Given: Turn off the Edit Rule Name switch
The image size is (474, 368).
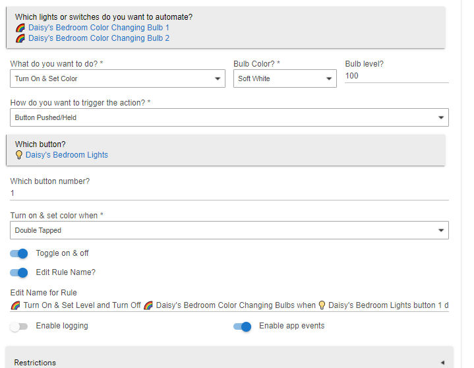Looking at the screenshot, I should pos(19,272).
